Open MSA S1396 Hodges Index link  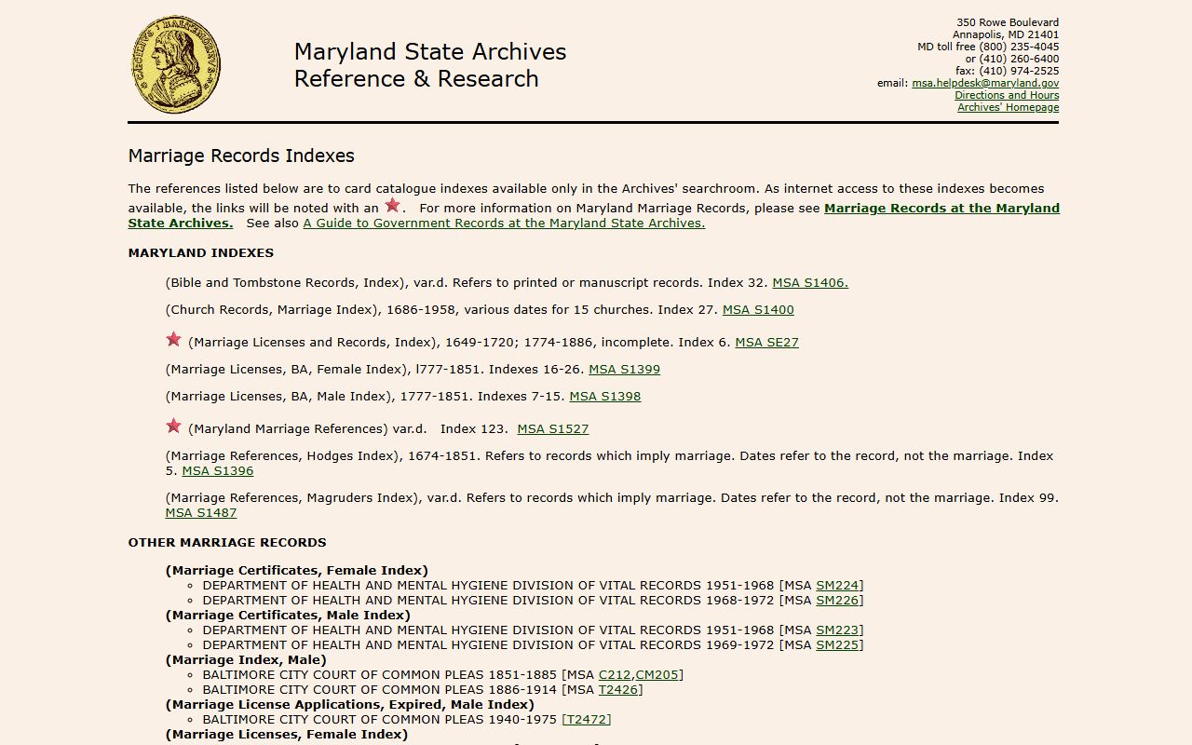click(218, 471)
